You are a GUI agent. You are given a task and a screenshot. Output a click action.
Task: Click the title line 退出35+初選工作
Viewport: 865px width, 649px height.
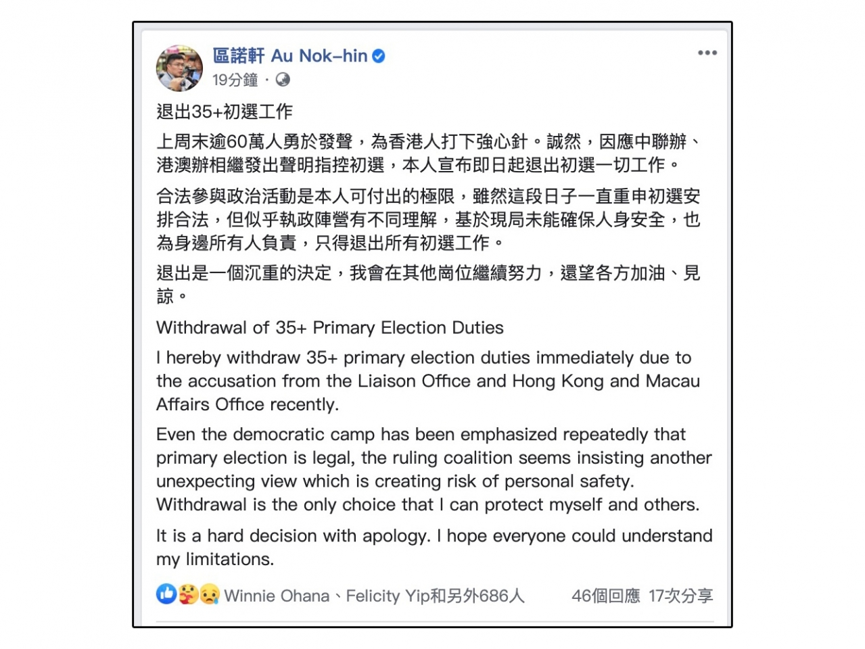225,112
